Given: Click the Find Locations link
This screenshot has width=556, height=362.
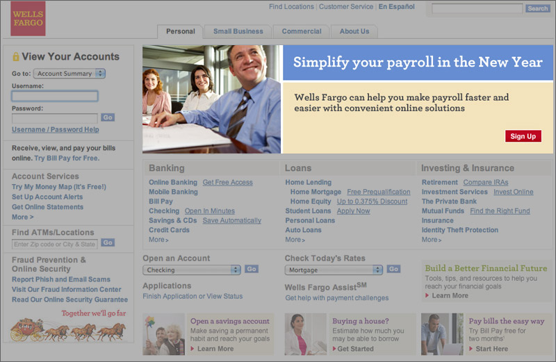Looking at the screenshot, I should [291, 7].
